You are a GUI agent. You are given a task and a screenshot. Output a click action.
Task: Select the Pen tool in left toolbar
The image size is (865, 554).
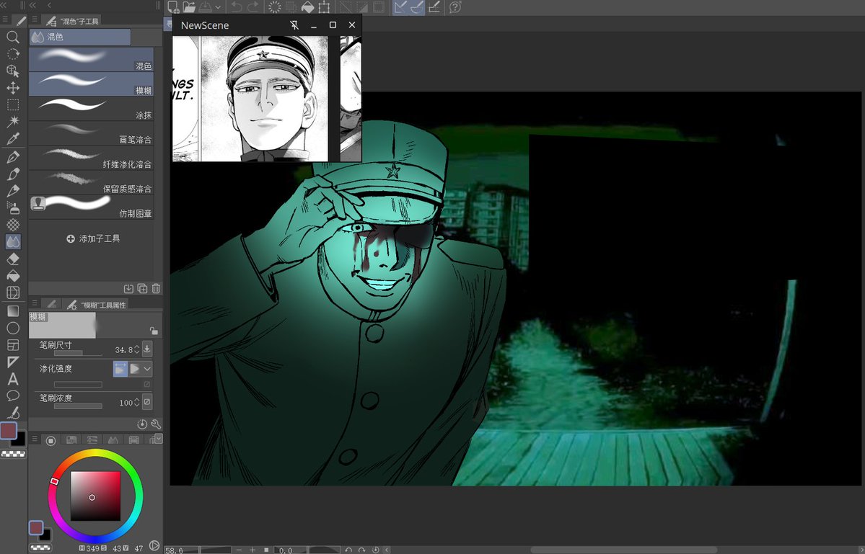tap(13, 157)
